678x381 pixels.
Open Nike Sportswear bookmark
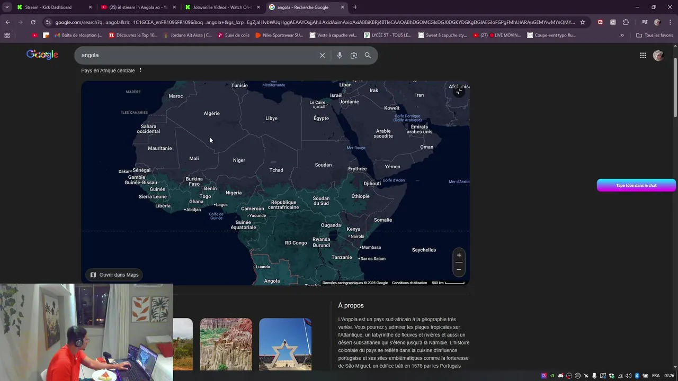pos(279,35)
